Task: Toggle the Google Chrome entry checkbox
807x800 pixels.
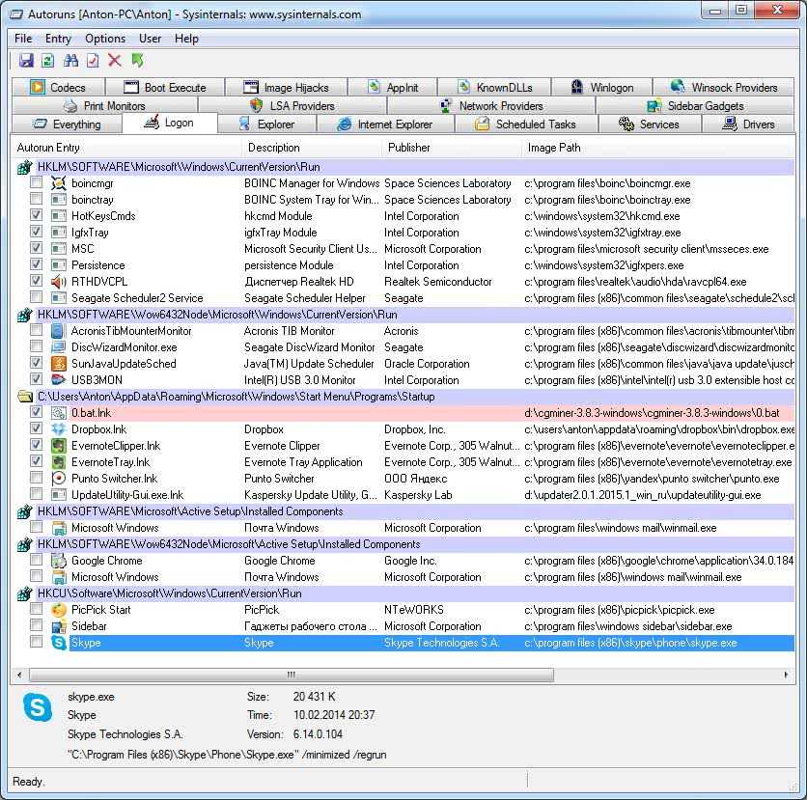Action: pos(36,561)
